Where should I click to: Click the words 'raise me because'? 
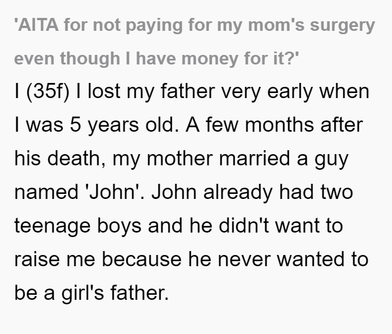pos(98,259)
